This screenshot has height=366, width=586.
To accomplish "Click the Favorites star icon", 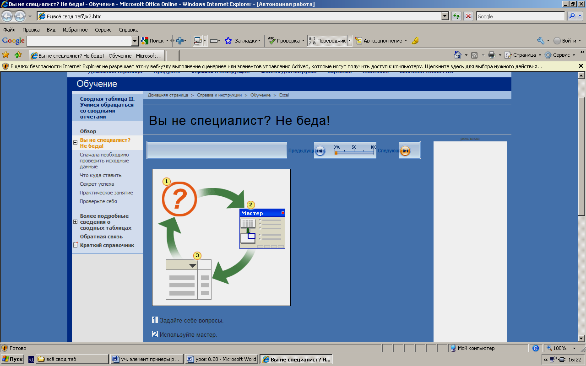I will (x=6, y=55).
